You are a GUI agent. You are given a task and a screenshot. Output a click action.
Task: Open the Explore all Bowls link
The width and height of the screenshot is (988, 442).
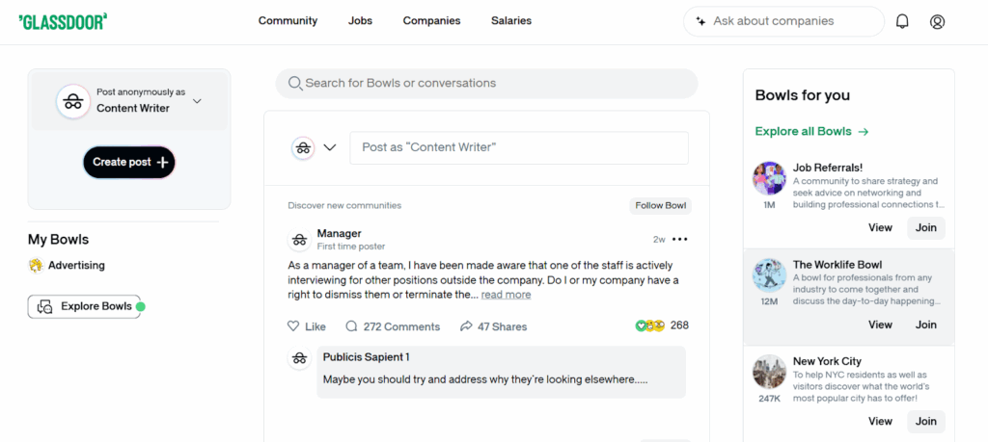point(811,132)
